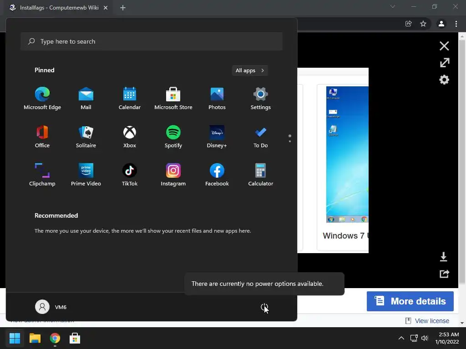This screenshot has width=466, height=349.
Task: Go to next pinned apps page dot
Action: point(290,141)
